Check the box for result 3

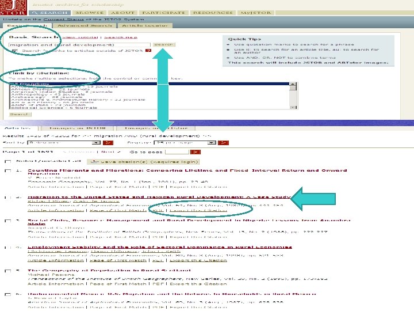[x=8, y=221]
